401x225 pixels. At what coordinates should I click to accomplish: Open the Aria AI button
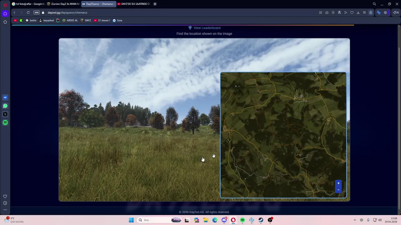pos(396,12)
